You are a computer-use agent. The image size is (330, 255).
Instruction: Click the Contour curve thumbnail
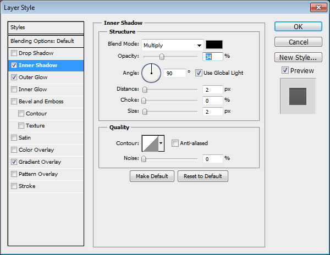click(150, 143)
